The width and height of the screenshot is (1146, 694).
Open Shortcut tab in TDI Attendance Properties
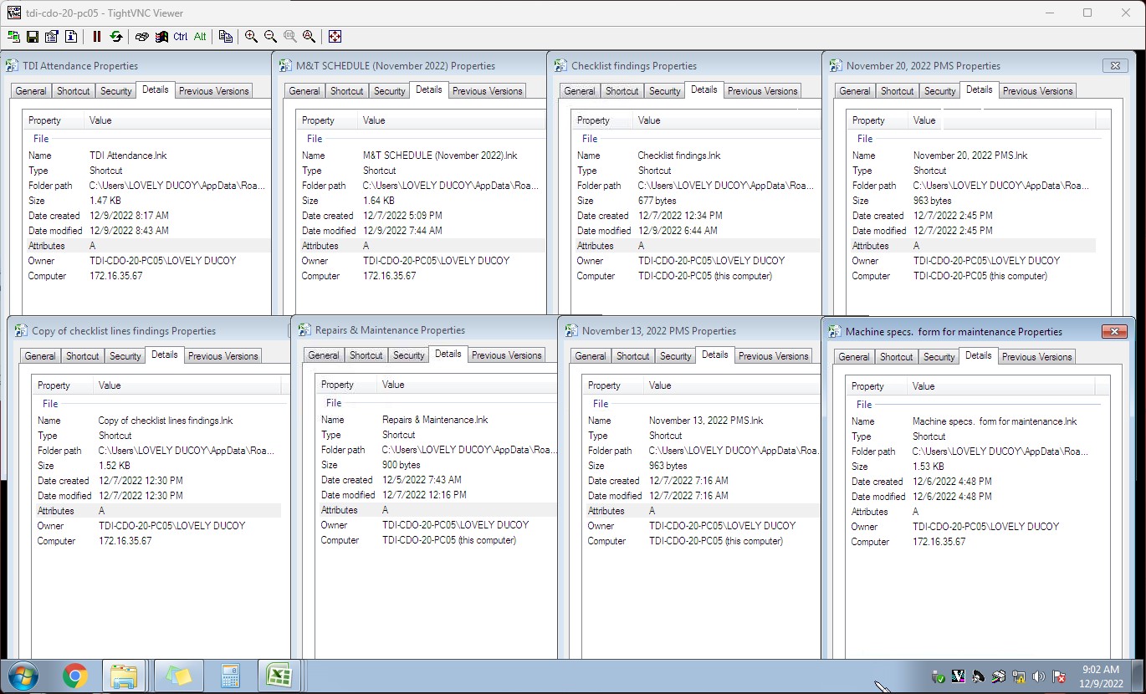[x=74, y=91]
